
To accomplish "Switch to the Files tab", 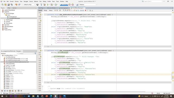I will coord(9,8).
